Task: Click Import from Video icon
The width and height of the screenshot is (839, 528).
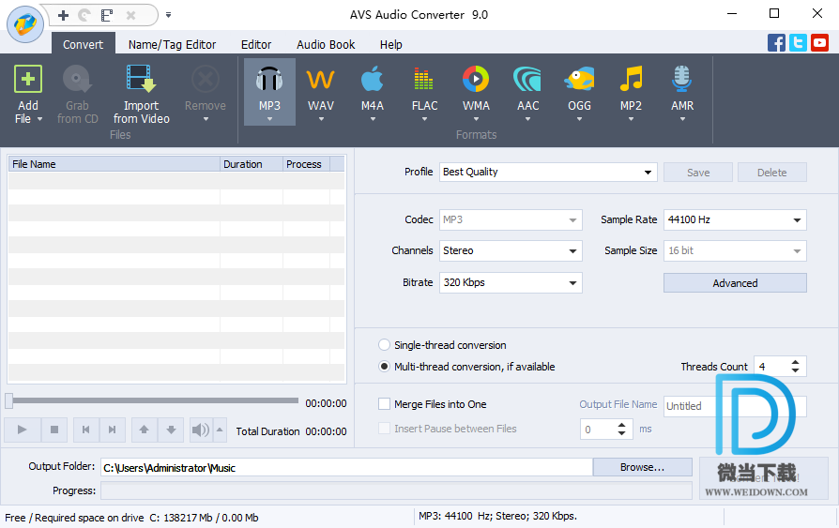Action: coord(142,79)
